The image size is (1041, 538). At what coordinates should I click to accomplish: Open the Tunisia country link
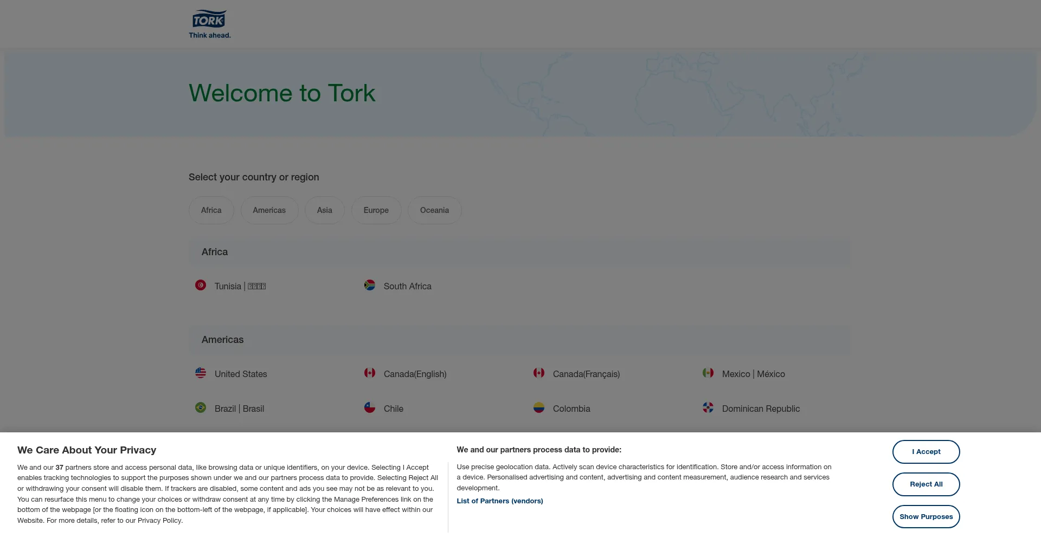click(240, 287)
